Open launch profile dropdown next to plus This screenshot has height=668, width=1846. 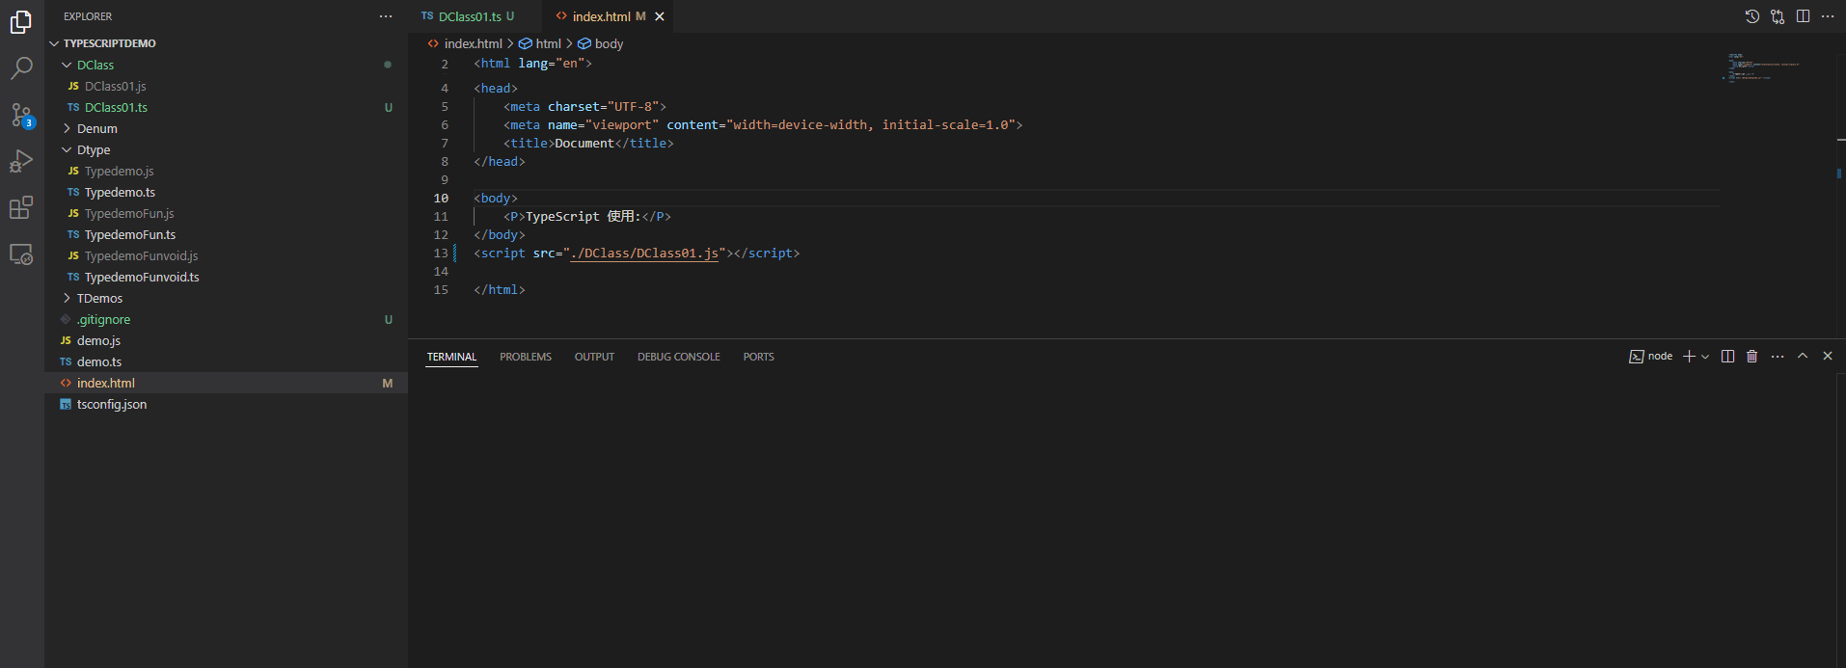pos(1705,357)
